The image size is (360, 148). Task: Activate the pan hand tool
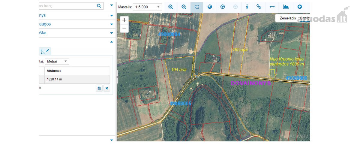(197, 7)
